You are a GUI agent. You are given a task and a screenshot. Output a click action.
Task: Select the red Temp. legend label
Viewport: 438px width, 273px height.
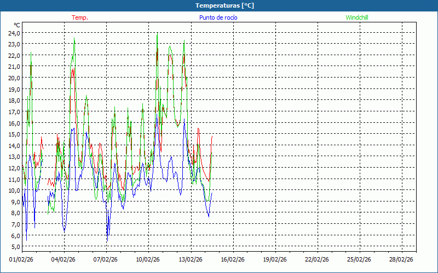point(80,17)
